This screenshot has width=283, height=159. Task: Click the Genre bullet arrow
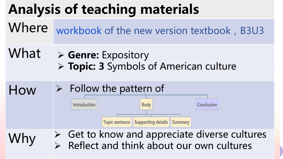tap(61, 55)
